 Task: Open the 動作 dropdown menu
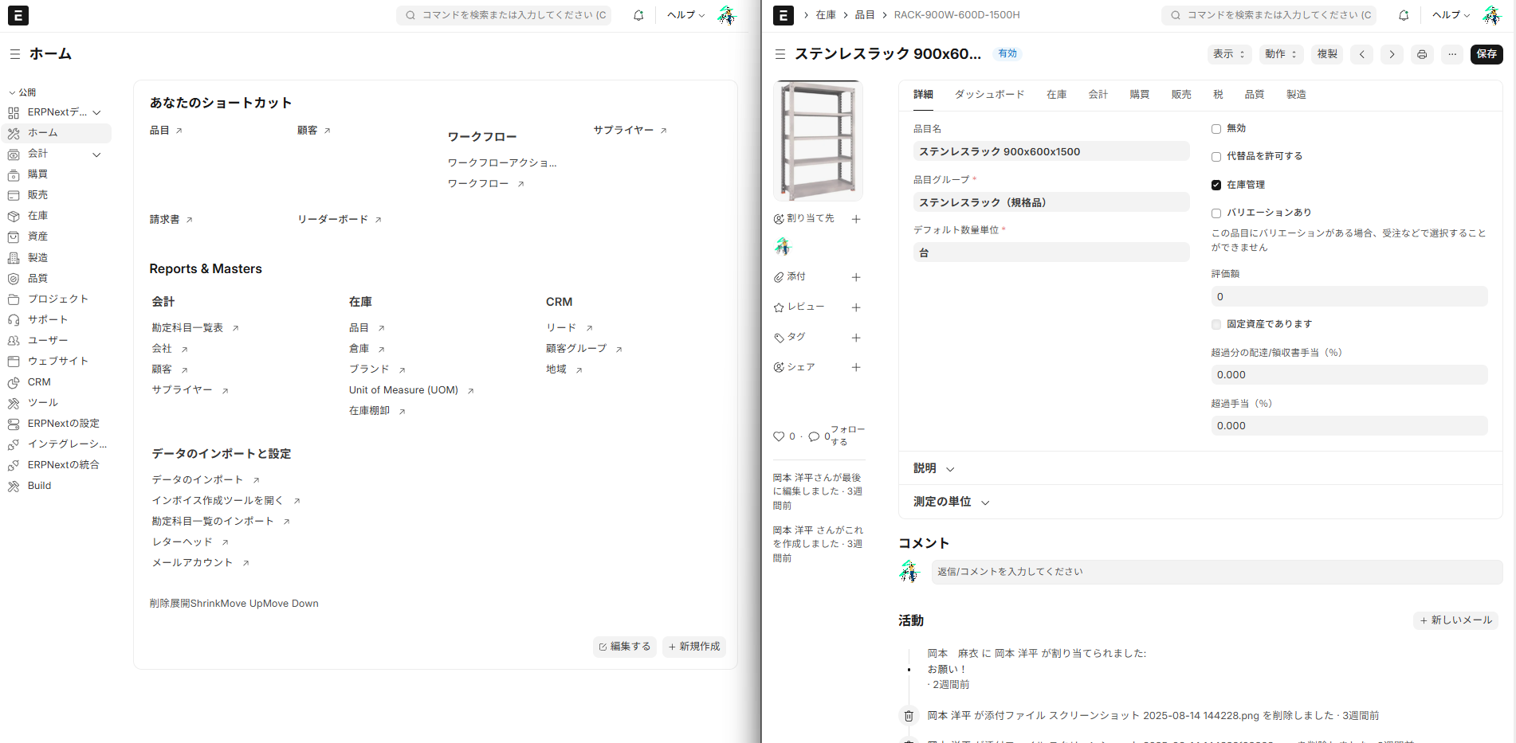point(1280,54)
